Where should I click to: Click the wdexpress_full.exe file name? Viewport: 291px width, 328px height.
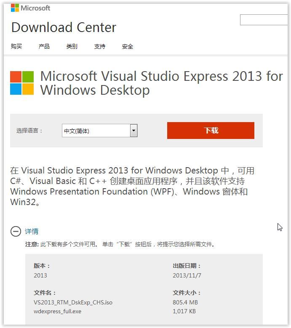pyautogui.click(x=58, y=312)
